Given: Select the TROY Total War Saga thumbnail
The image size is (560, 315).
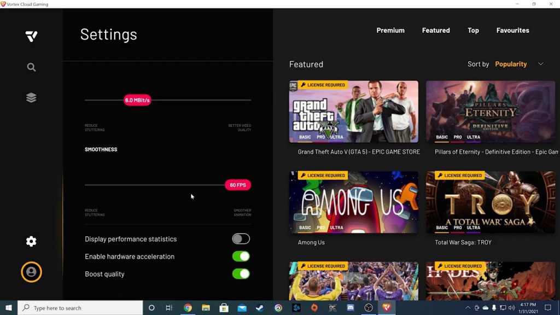Looking at the screenshot, I should point(491,202).
